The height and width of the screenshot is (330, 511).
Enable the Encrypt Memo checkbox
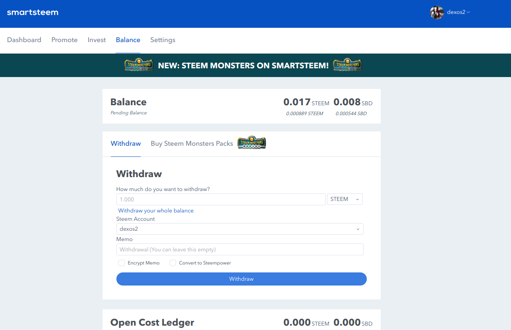pyautogui.click(x=122, y=263)
